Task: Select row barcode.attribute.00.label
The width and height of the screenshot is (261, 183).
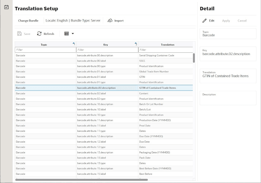Action: click(104, 61)
